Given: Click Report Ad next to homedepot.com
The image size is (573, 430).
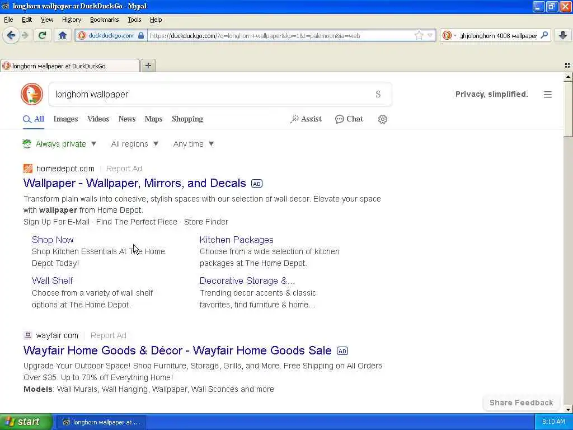Looking at the screenshot, I should [x=124, y=169].
